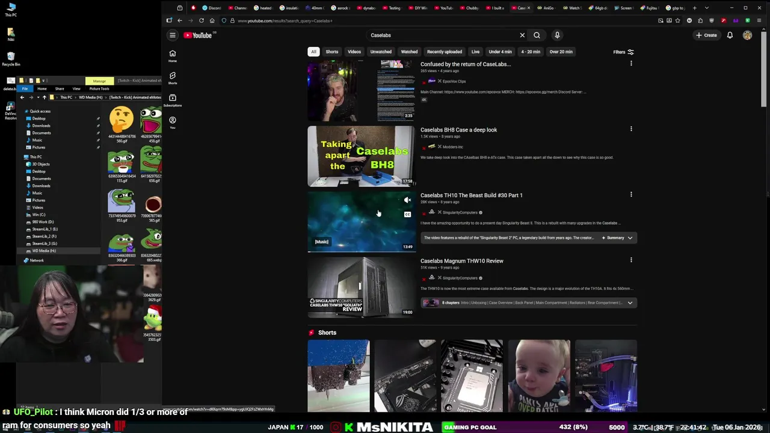The width and height of the screenshot is (770, 433).
Task: Open the Caselabs THW10 Goliath Review thumbnail
Action: (x=361, y=287)
